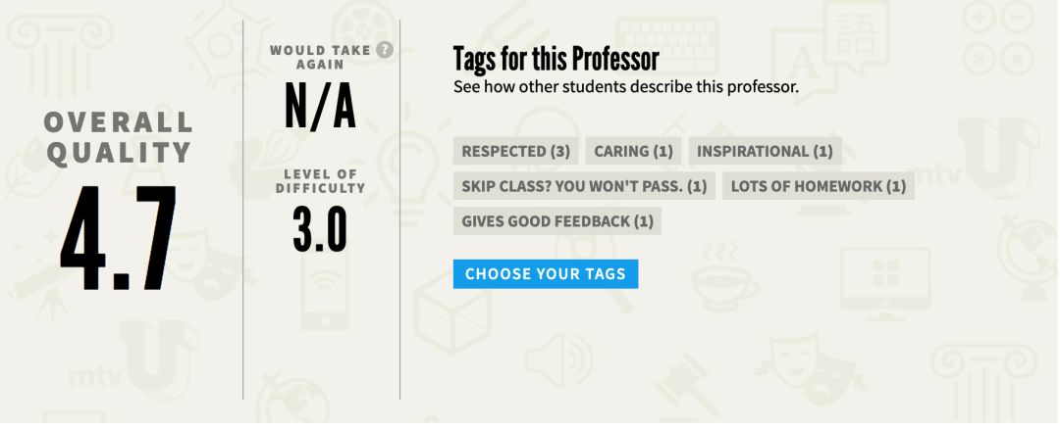Click the WOULD TAKE AGAIN label
Screen dimensions: 1060x430
[320, 58]
